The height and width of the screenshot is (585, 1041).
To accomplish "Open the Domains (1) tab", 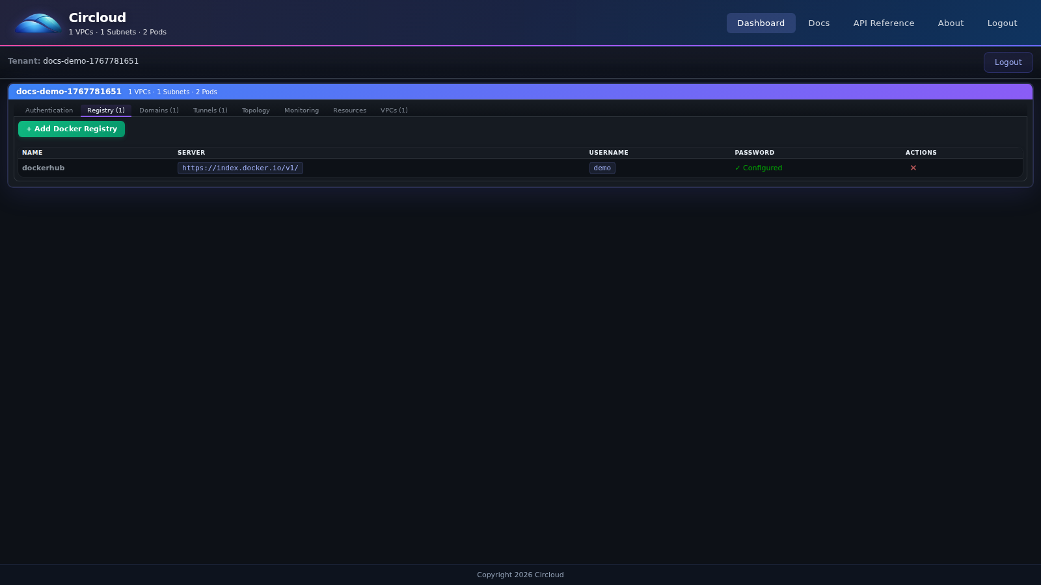I will 159,110.
